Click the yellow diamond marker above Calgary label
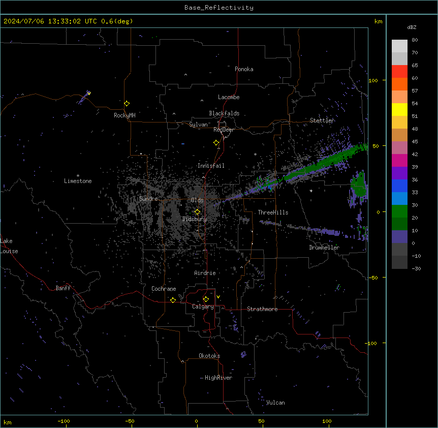The image size is (438, 428). click(x=206, y=299)
